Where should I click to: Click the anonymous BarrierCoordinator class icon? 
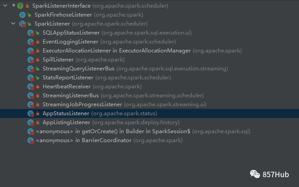[31, 140]
